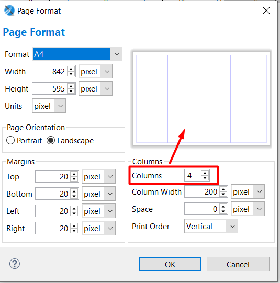This screenshot has width=280, height=283.
Task: Click the Jaspersoft Studio title bar icon
Action: pyautogui.click(x=9, y=10)
